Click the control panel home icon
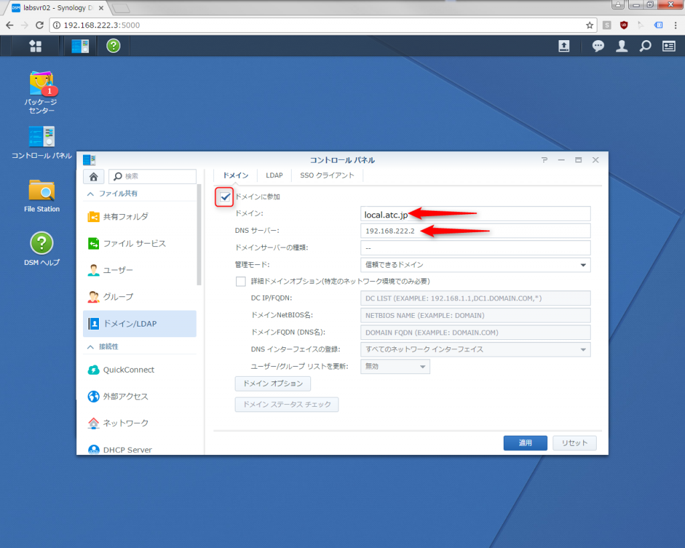Screen dimensions: 685x548 coord(93,176)
